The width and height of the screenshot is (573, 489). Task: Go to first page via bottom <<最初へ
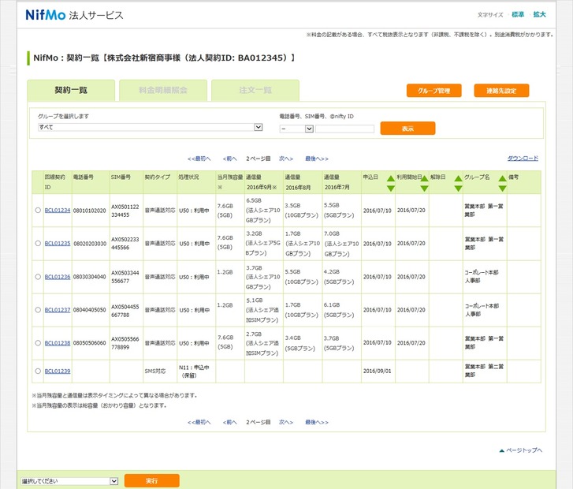pyautogui.click(x=199, y=422)
